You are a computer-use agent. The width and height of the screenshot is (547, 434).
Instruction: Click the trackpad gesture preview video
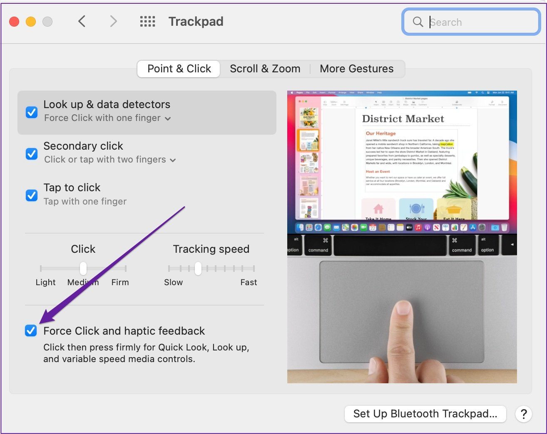click(402, 237)
